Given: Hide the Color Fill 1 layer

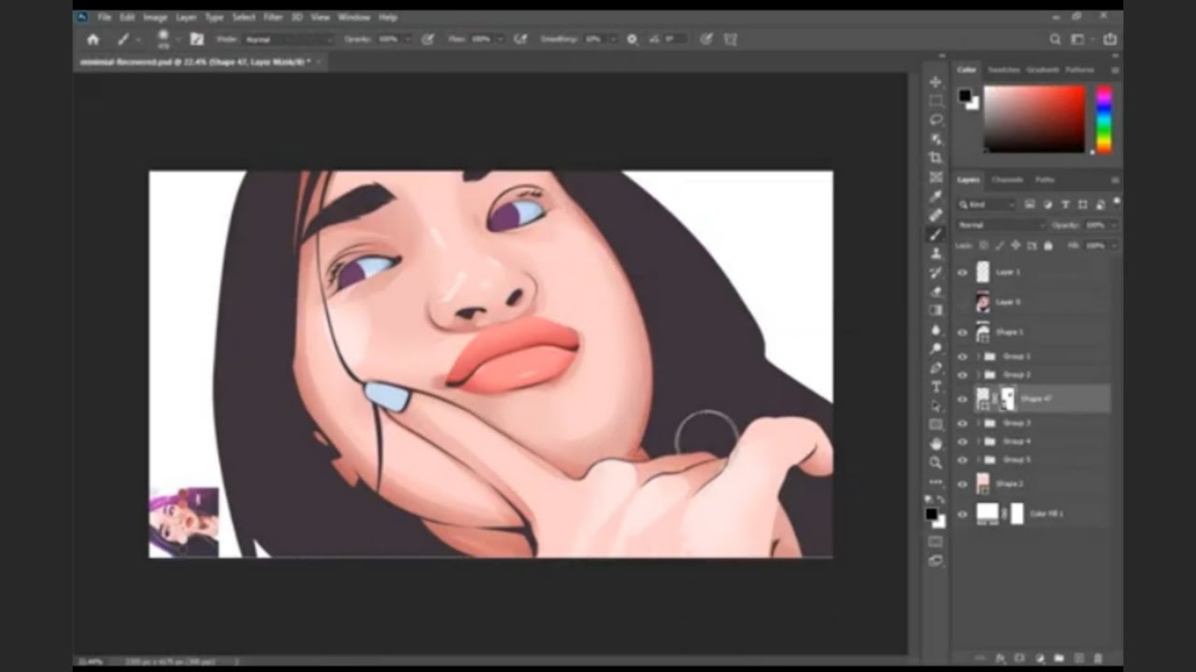Looking at the screenshot, I should 962,513.
